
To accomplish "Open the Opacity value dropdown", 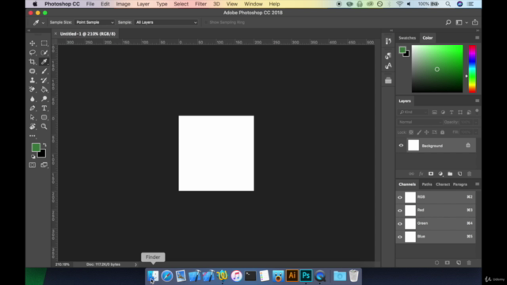I will click(x=475, y=122).
